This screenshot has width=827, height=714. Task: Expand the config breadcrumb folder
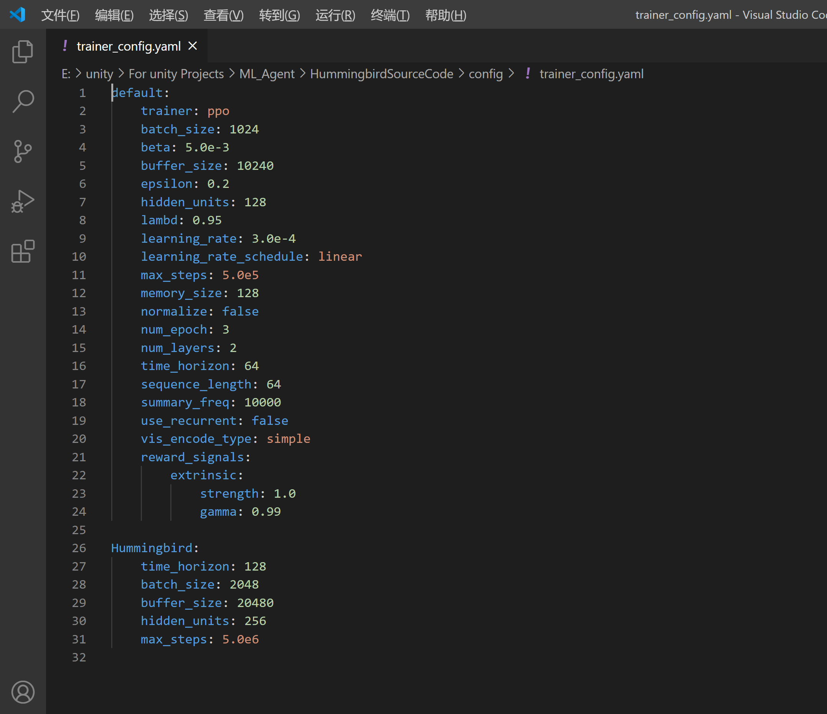coord(485,74)
